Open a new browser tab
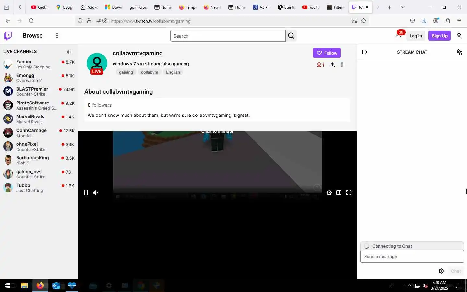Image resolution: width=467 pixels, height=292 pixels. [x=389, y=7]
